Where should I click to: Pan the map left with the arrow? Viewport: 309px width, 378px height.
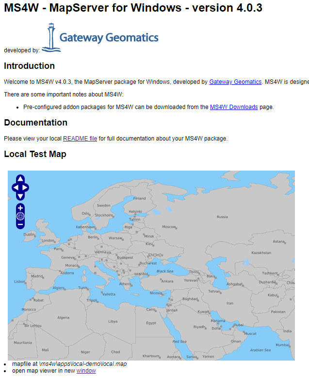pos(15,188)
